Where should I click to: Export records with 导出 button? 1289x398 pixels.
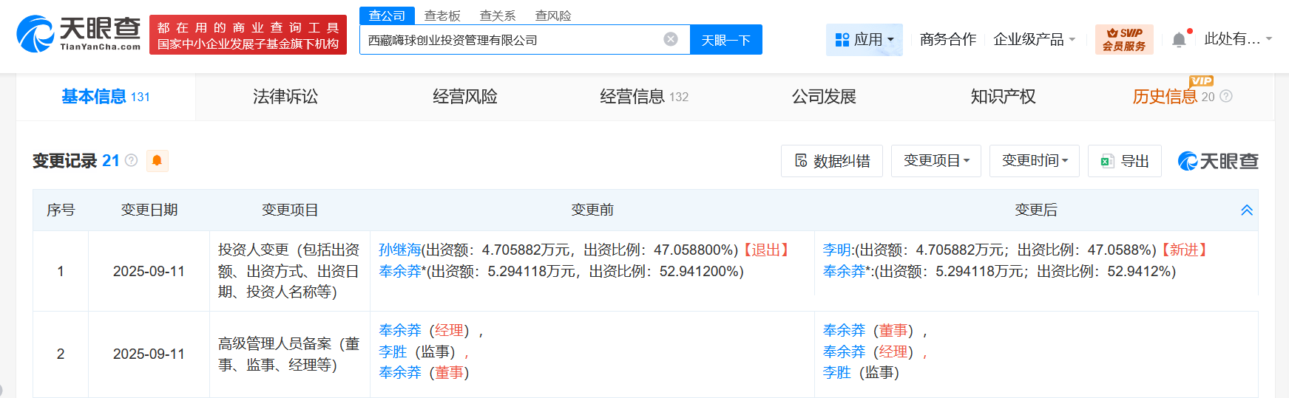tap(1124, 161)
